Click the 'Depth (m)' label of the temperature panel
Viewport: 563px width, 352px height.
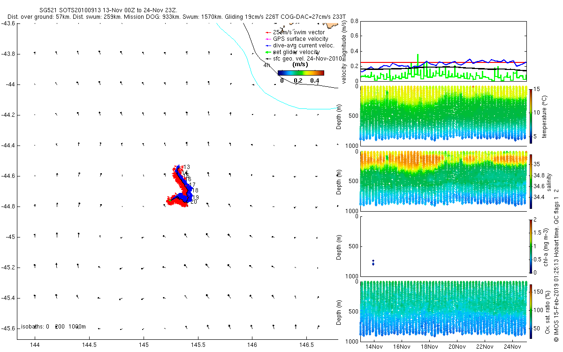coord(339,116)
